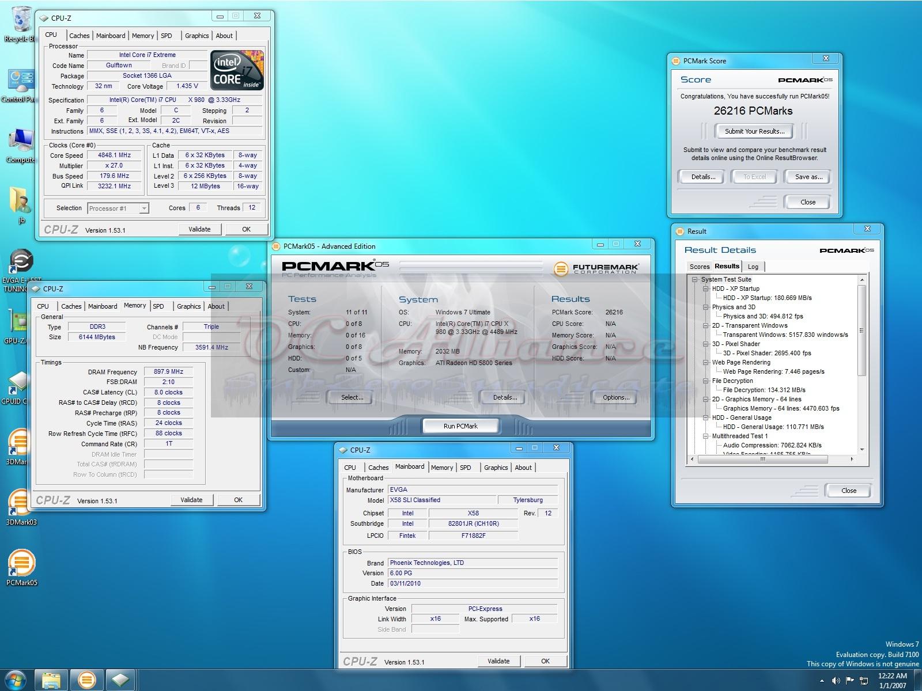922x691 pixels.
Task: Click the BIOS Date field 03/11/2010
Action: (473, 583)
